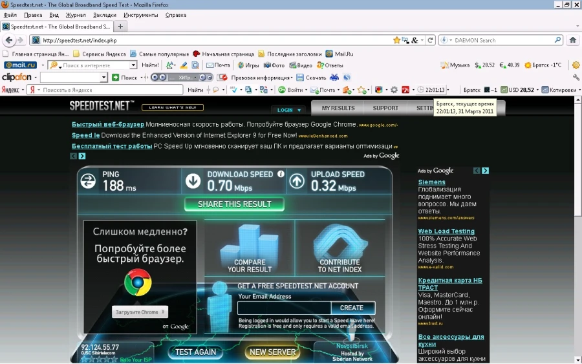This screenshot has width=582, height=364.
Task: Click CREATE account button
Action: [x=352, y=308]
